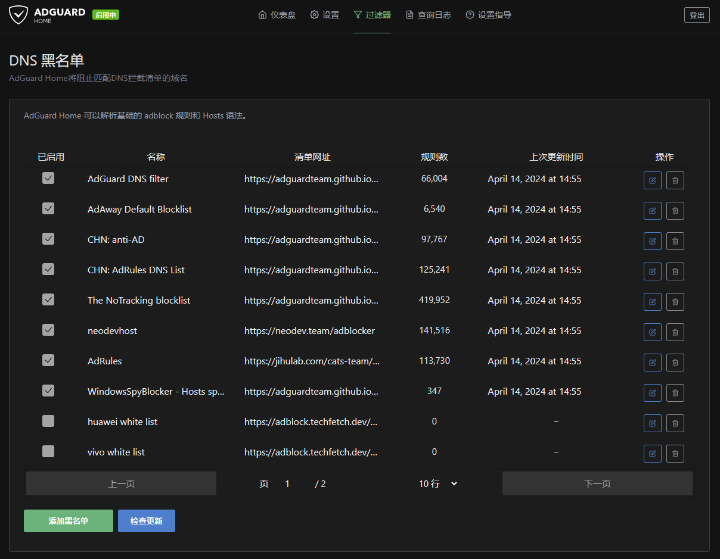Open the rows-per-page dropdown showing 10 行
720x559 pixels.
point(437,484)
